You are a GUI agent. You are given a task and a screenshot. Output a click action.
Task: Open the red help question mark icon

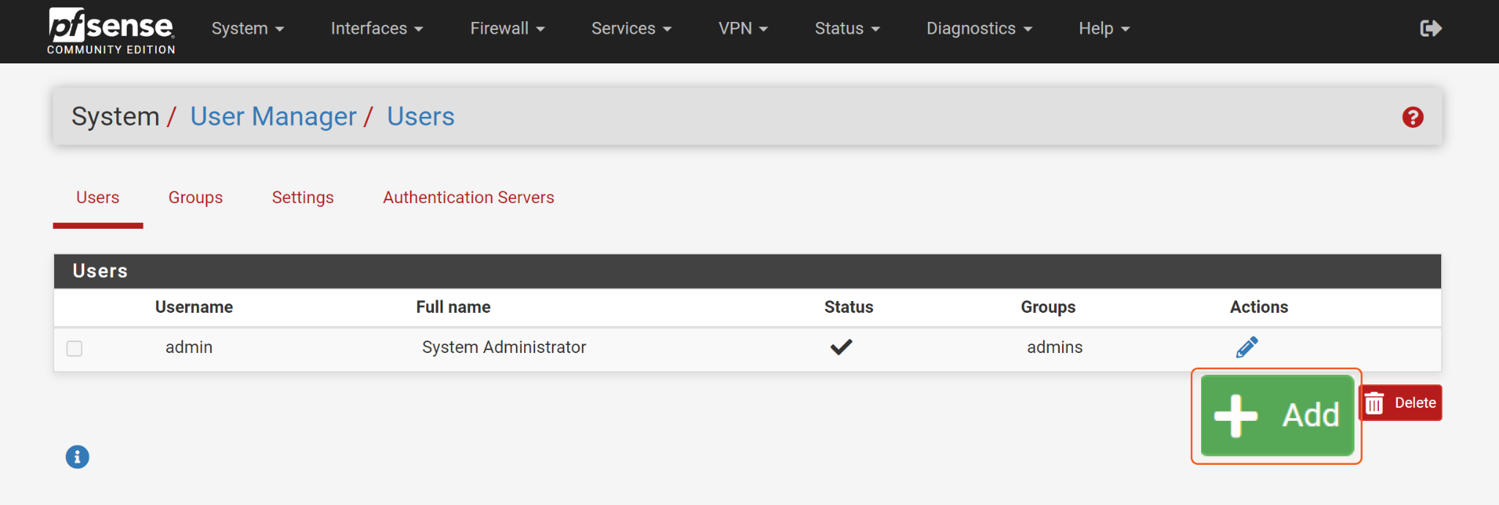point(1413,117)
